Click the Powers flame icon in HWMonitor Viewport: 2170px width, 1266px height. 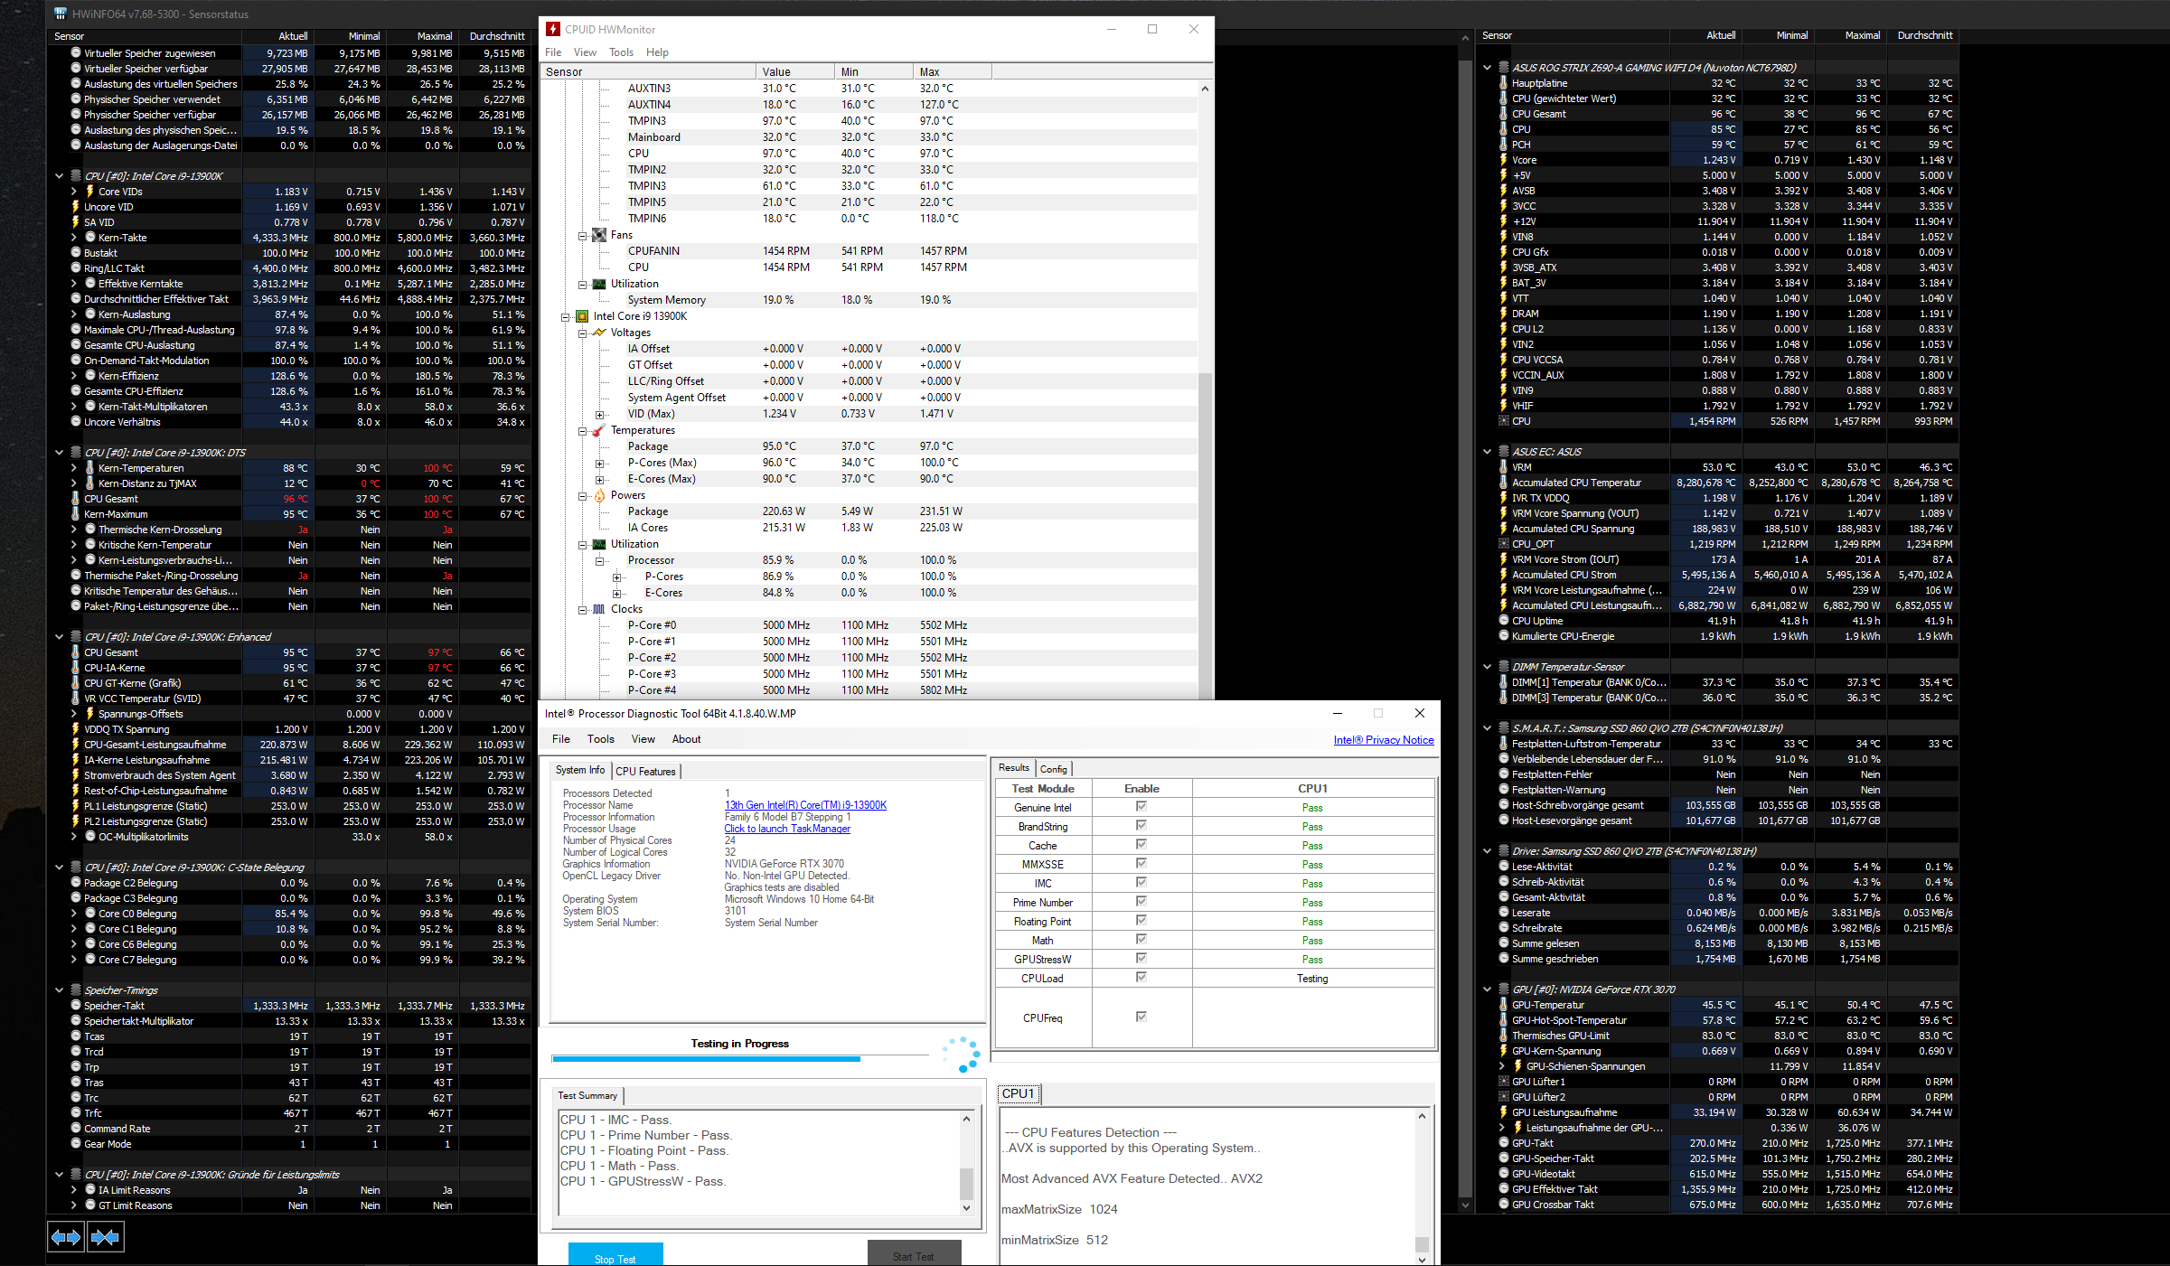599,495
